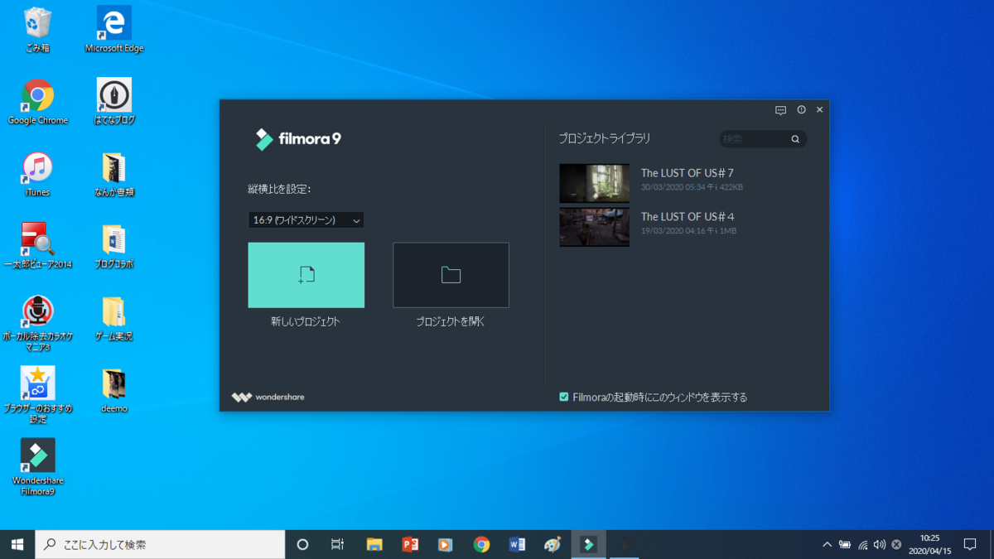Image resolution: width=994 pixels, height=559 pixels.
Task: Select the project title The LUST OF US#4
Action: 688,217
